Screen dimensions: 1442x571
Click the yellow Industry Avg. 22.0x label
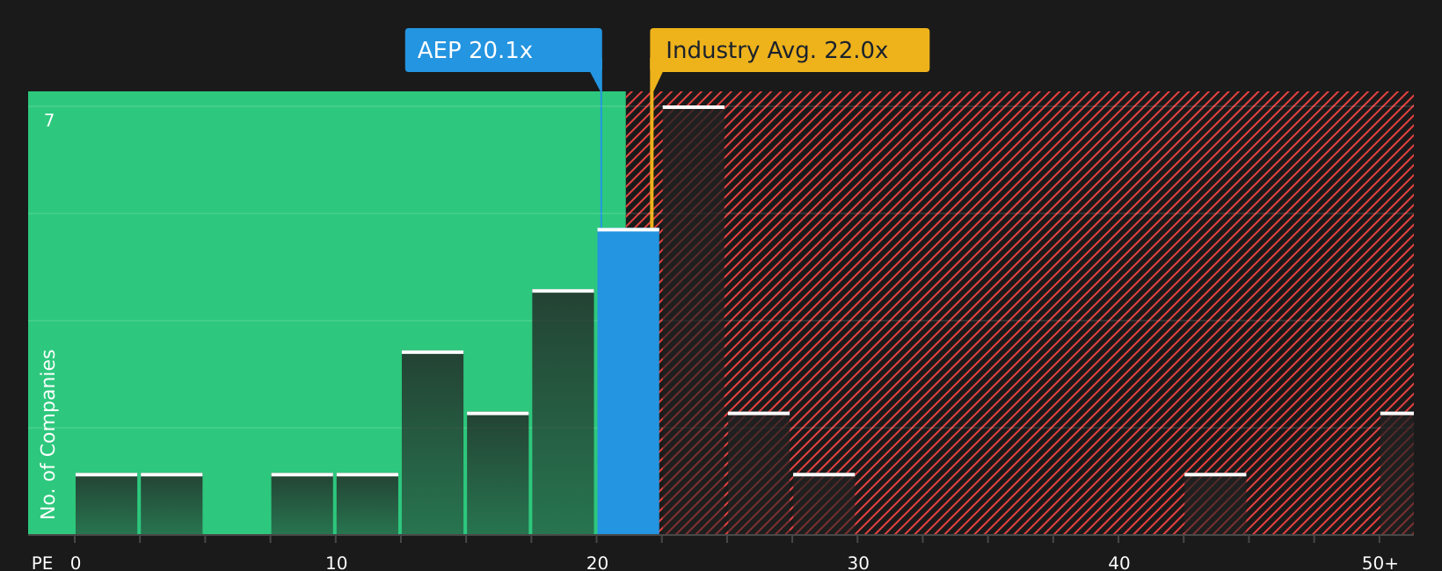(790, 50)
